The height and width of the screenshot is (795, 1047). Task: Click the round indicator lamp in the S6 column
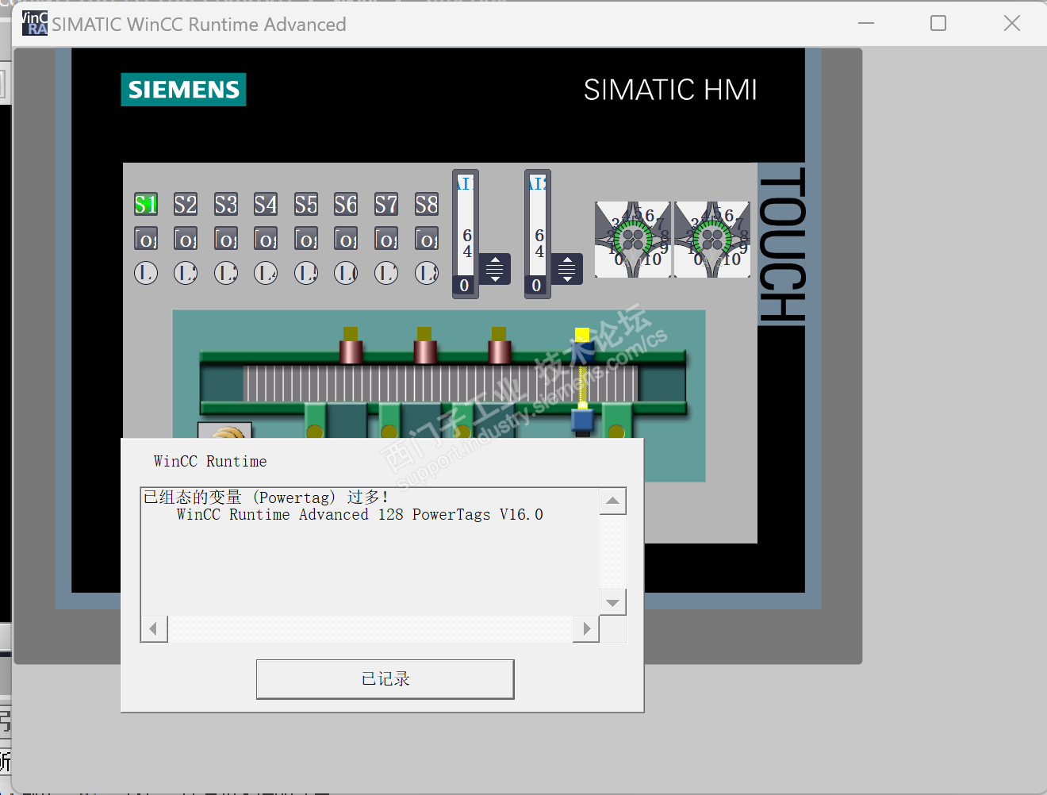[x=346, y=273]
